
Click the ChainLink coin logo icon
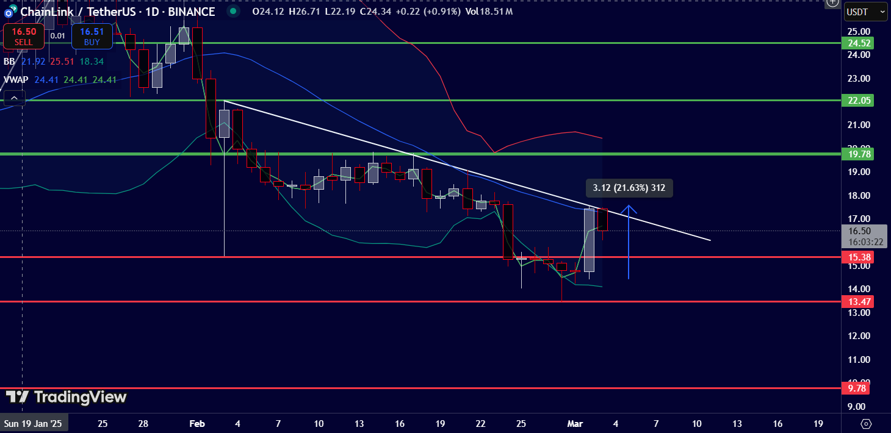click(x=10, y=12)
